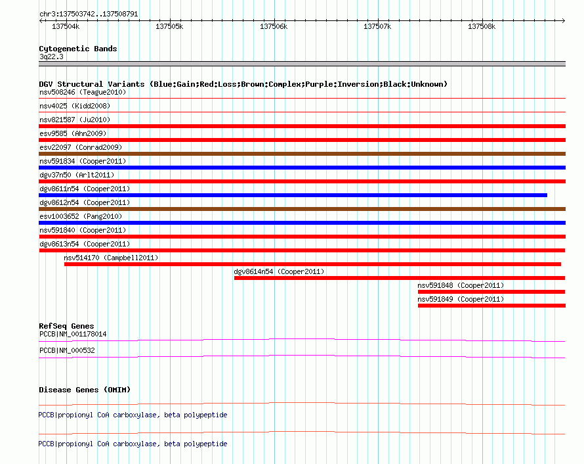This screenshot has height=464, width=584.
Task: Select the nsv591848 (Cooper2011) label
Action: (461, 285)
